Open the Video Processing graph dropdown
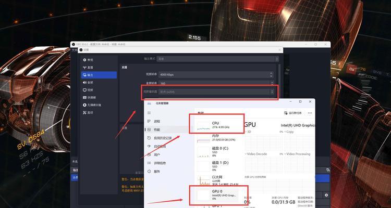 (298, 154)
